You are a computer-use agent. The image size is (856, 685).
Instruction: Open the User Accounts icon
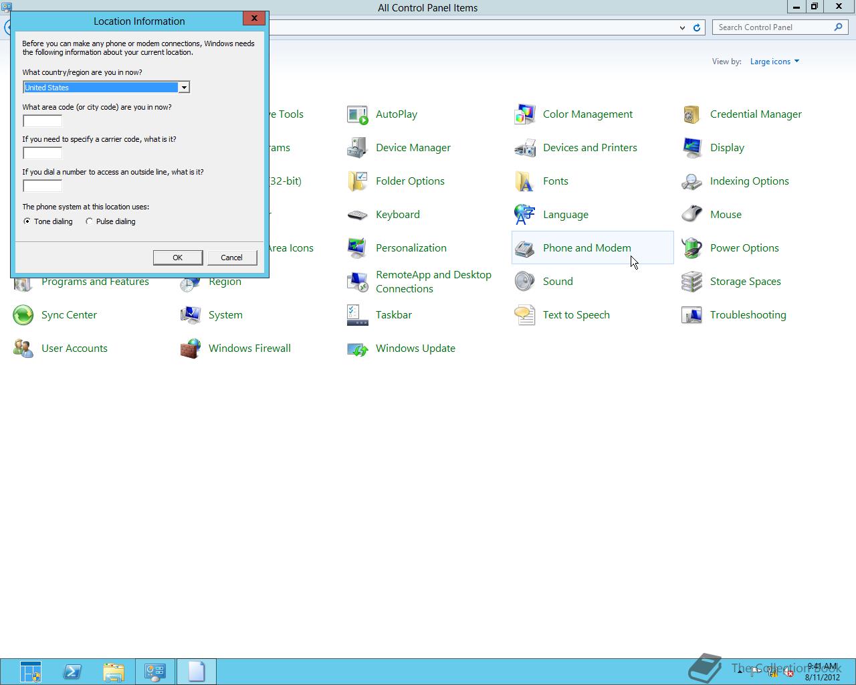(23, 349)
